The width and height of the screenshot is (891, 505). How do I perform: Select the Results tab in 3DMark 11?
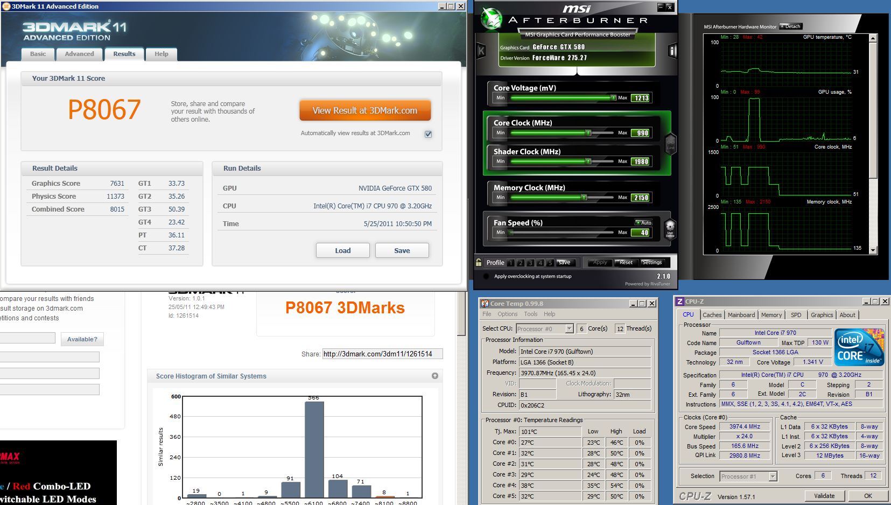tap(124, 54)
